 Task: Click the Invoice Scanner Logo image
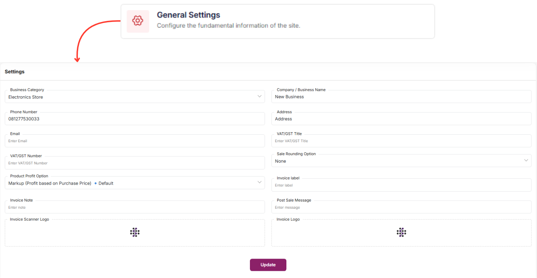coord(135,232)
